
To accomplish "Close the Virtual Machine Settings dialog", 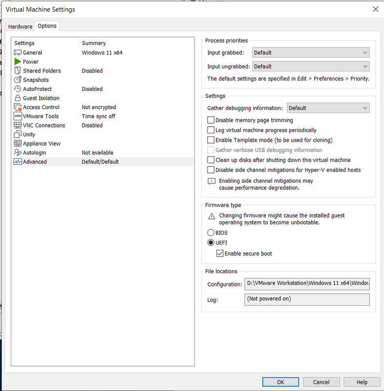I will (x=376, y=9).
